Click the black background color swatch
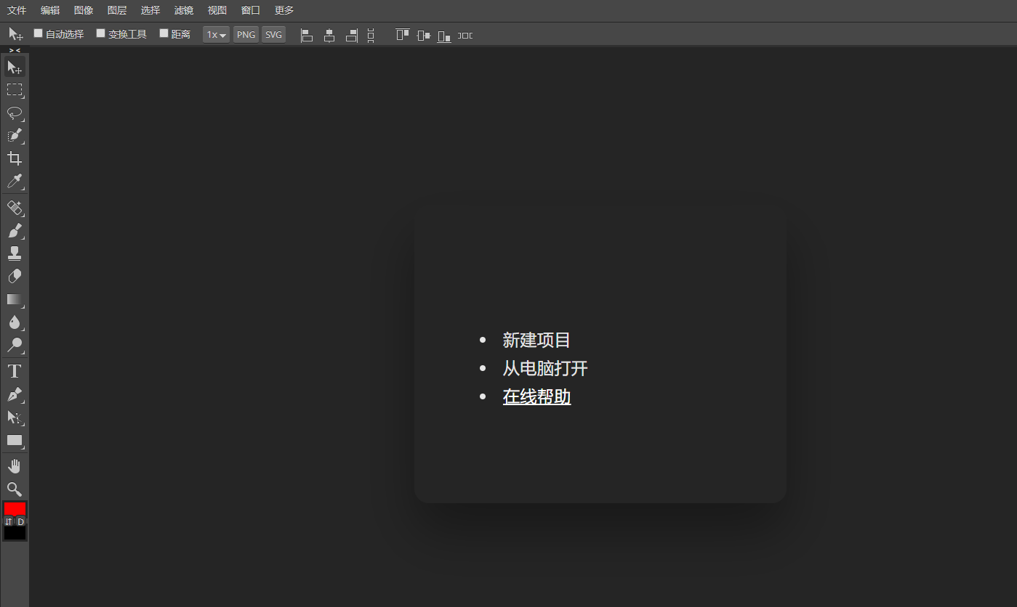 click(x=15, y=533)
